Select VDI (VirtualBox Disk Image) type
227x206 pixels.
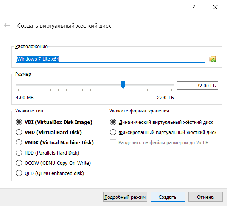point(19,122)
